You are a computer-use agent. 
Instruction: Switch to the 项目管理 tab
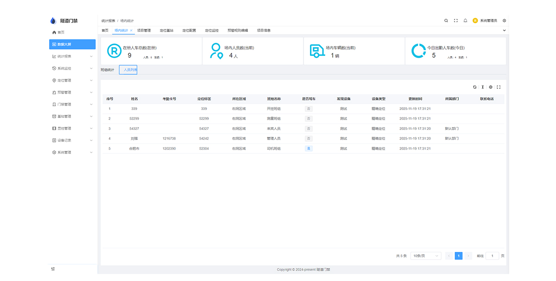click(x=144, y=31)
